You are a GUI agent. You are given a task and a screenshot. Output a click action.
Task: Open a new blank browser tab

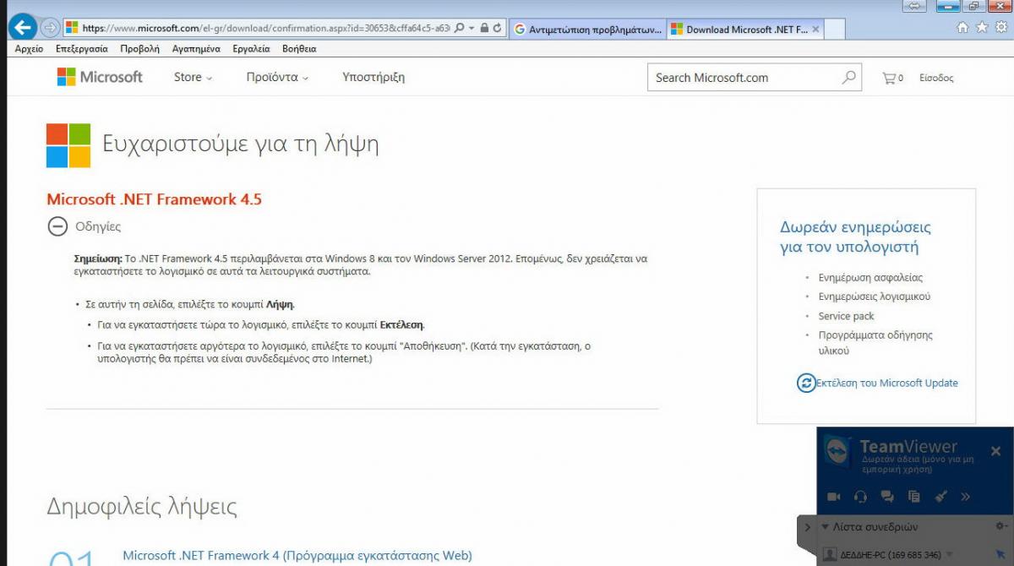(834, 29)
